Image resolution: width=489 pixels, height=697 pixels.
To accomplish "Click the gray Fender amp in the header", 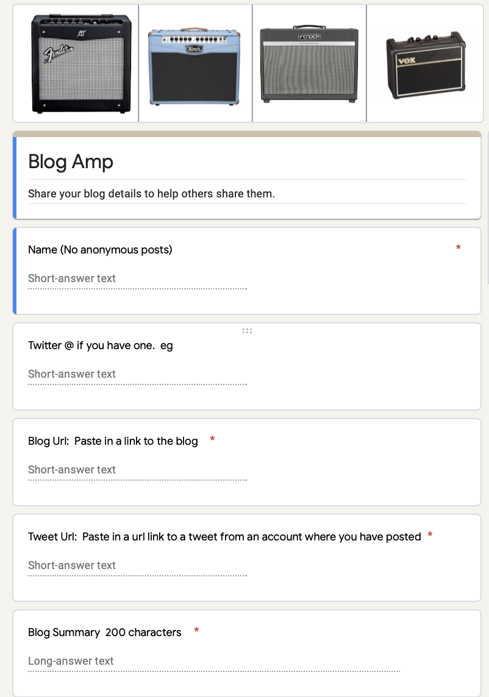I will click(309, 63).
